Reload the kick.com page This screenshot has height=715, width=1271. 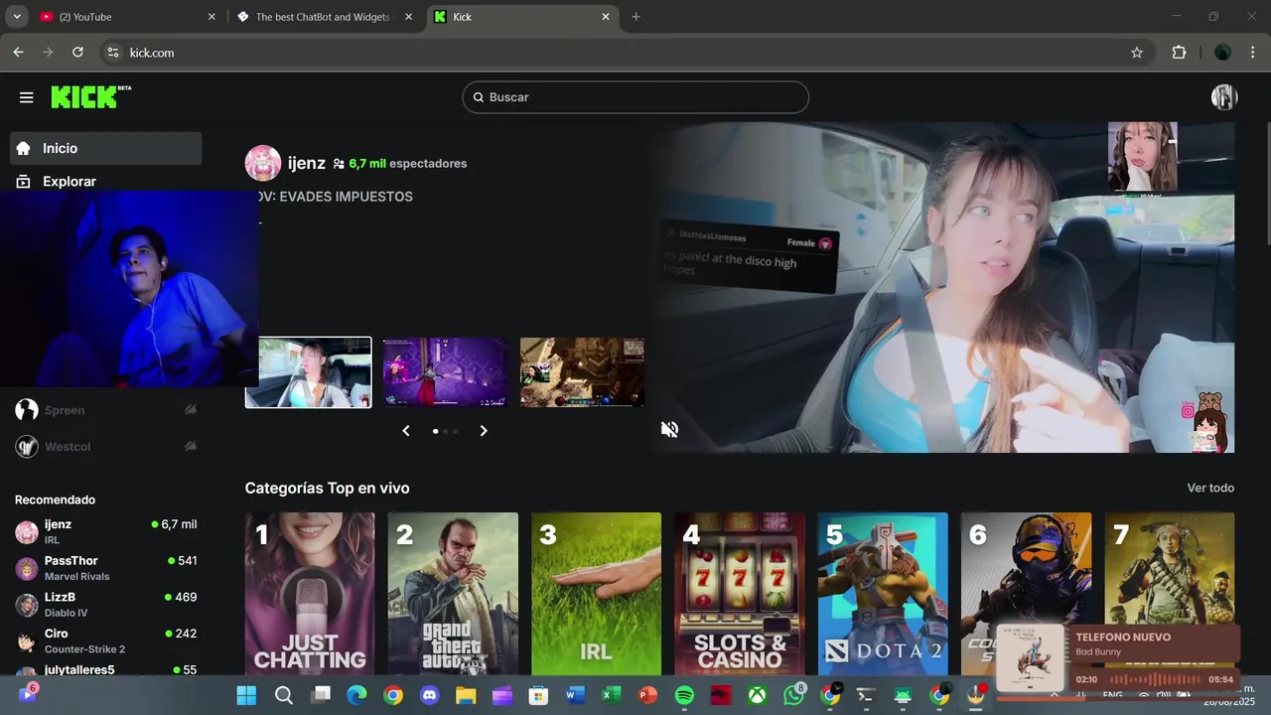point(77,53)
